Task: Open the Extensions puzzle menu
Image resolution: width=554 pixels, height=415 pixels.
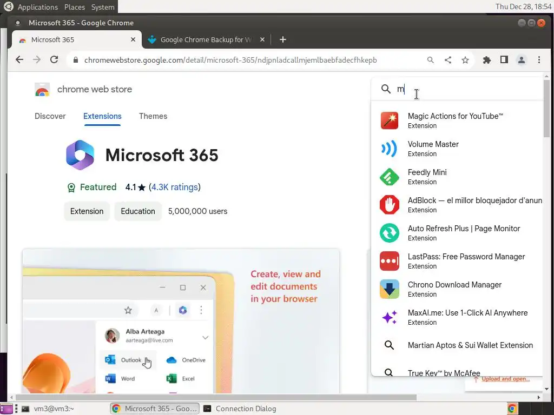Action: (x=487, y=60)
